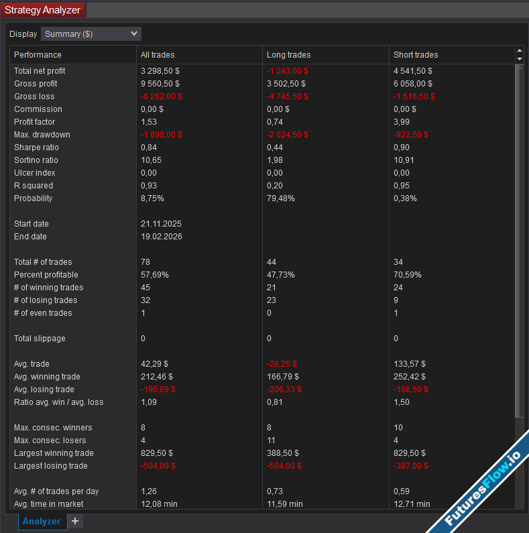Viewport: 529px width, 533px height.
Task: Click the Performance column header
Action: pos(38,55)
